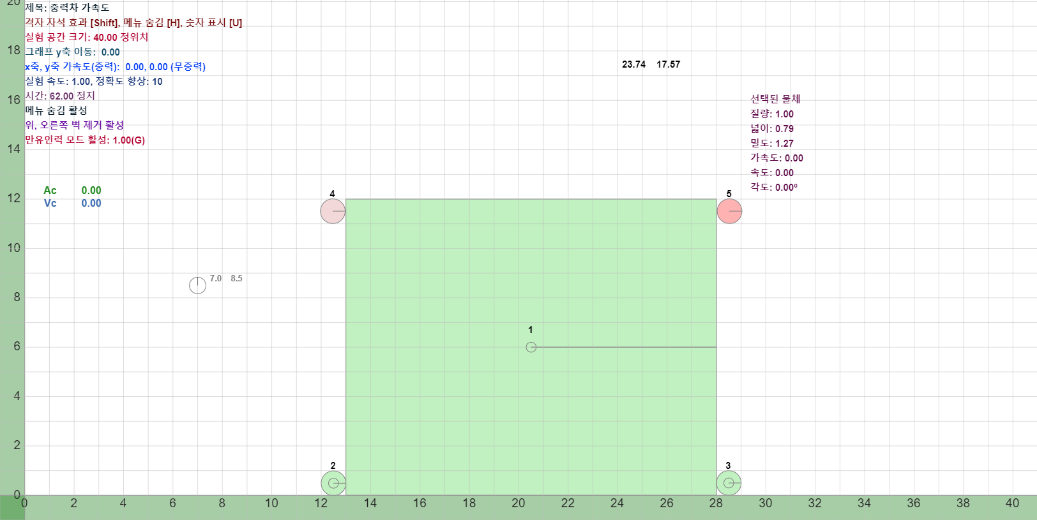Click the '격자 자석 효과 [Shift]' hint line
1037x520 pixels.
(133, 22)
